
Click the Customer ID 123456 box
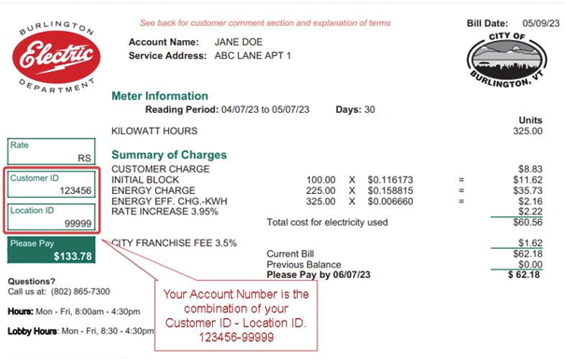point(51,185)
